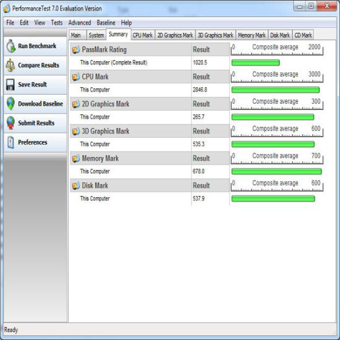This screenshot has width=340, height=340.
Task: Click the Submit Results globe icon
Action: tap(11, 123)
